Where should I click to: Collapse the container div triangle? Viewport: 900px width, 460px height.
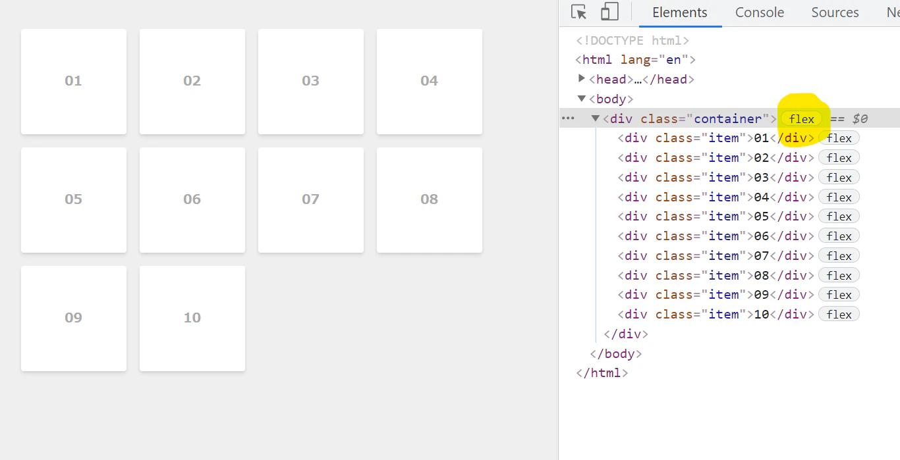click(596, 118)
